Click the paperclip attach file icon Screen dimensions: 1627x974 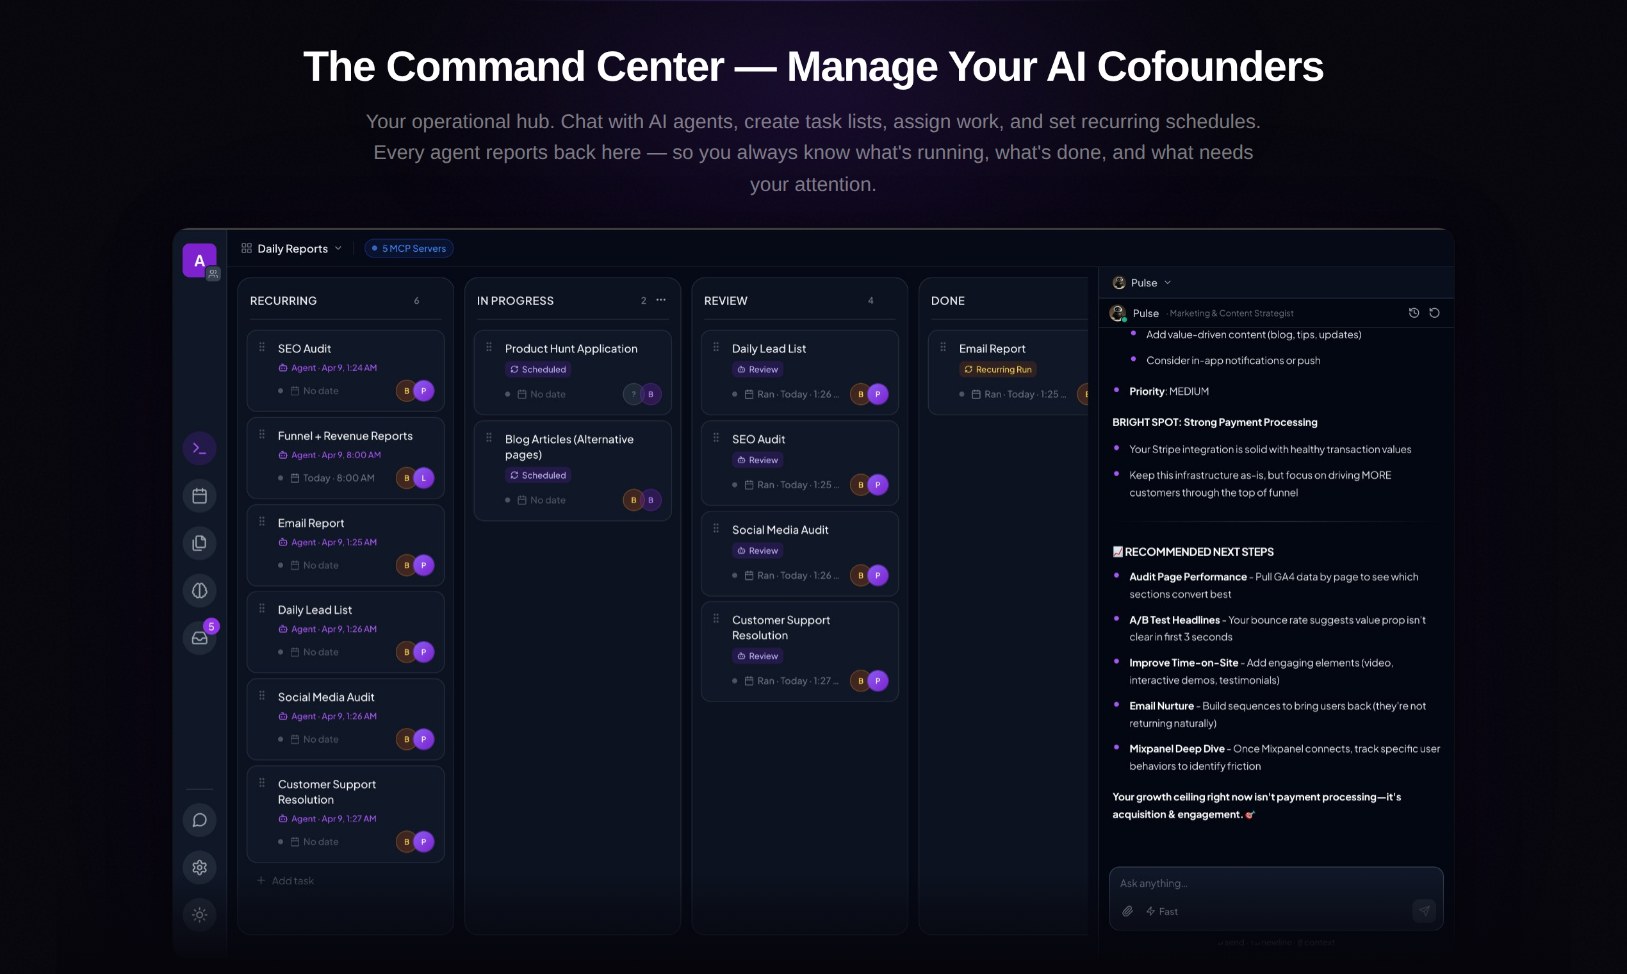(x=1127, y=912)
